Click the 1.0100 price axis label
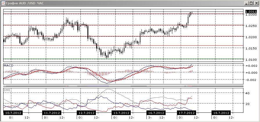This screenshot has height=122, width=260. [x=251, y=60]
